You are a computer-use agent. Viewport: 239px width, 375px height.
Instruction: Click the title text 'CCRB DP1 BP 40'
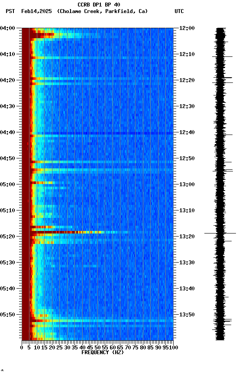(x=99, y=4)
